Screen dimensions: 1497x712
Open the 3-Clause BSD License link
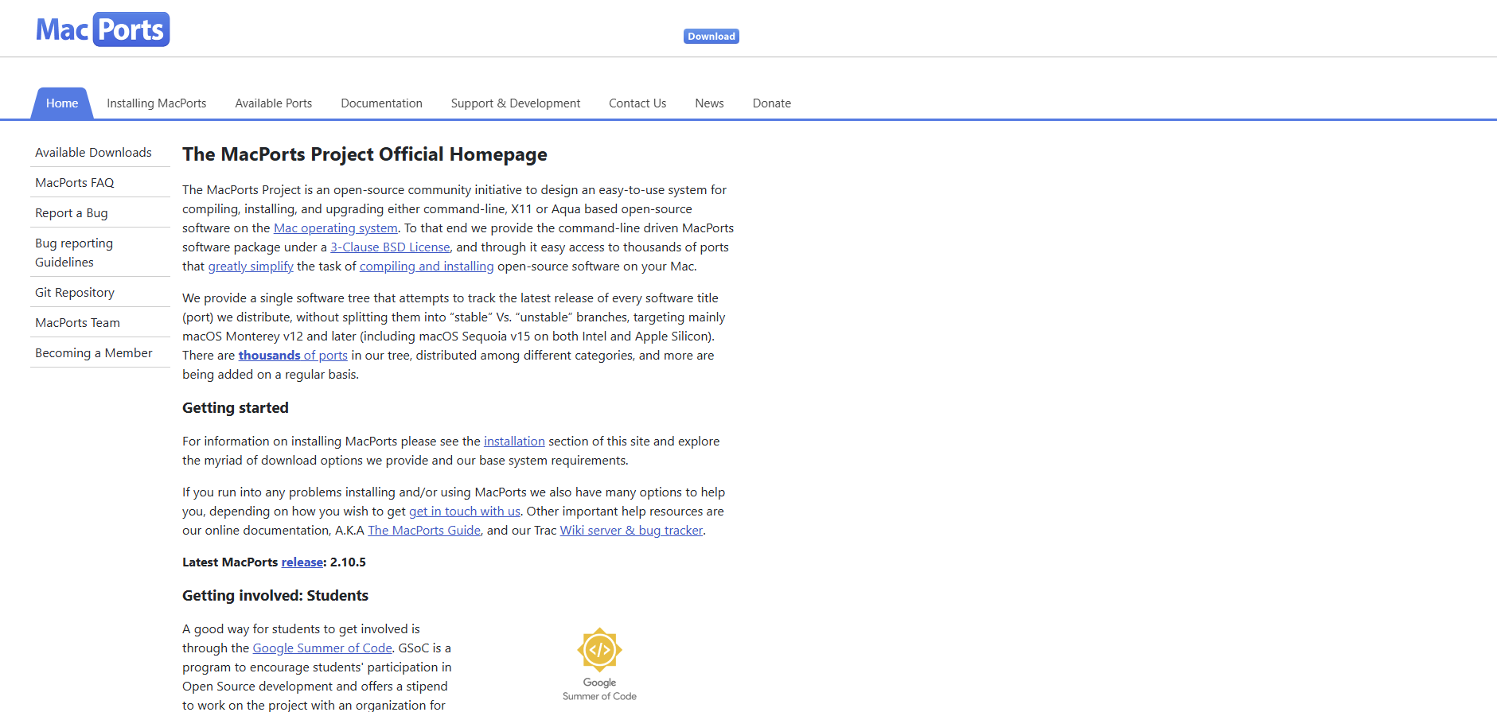pos(390,247)
